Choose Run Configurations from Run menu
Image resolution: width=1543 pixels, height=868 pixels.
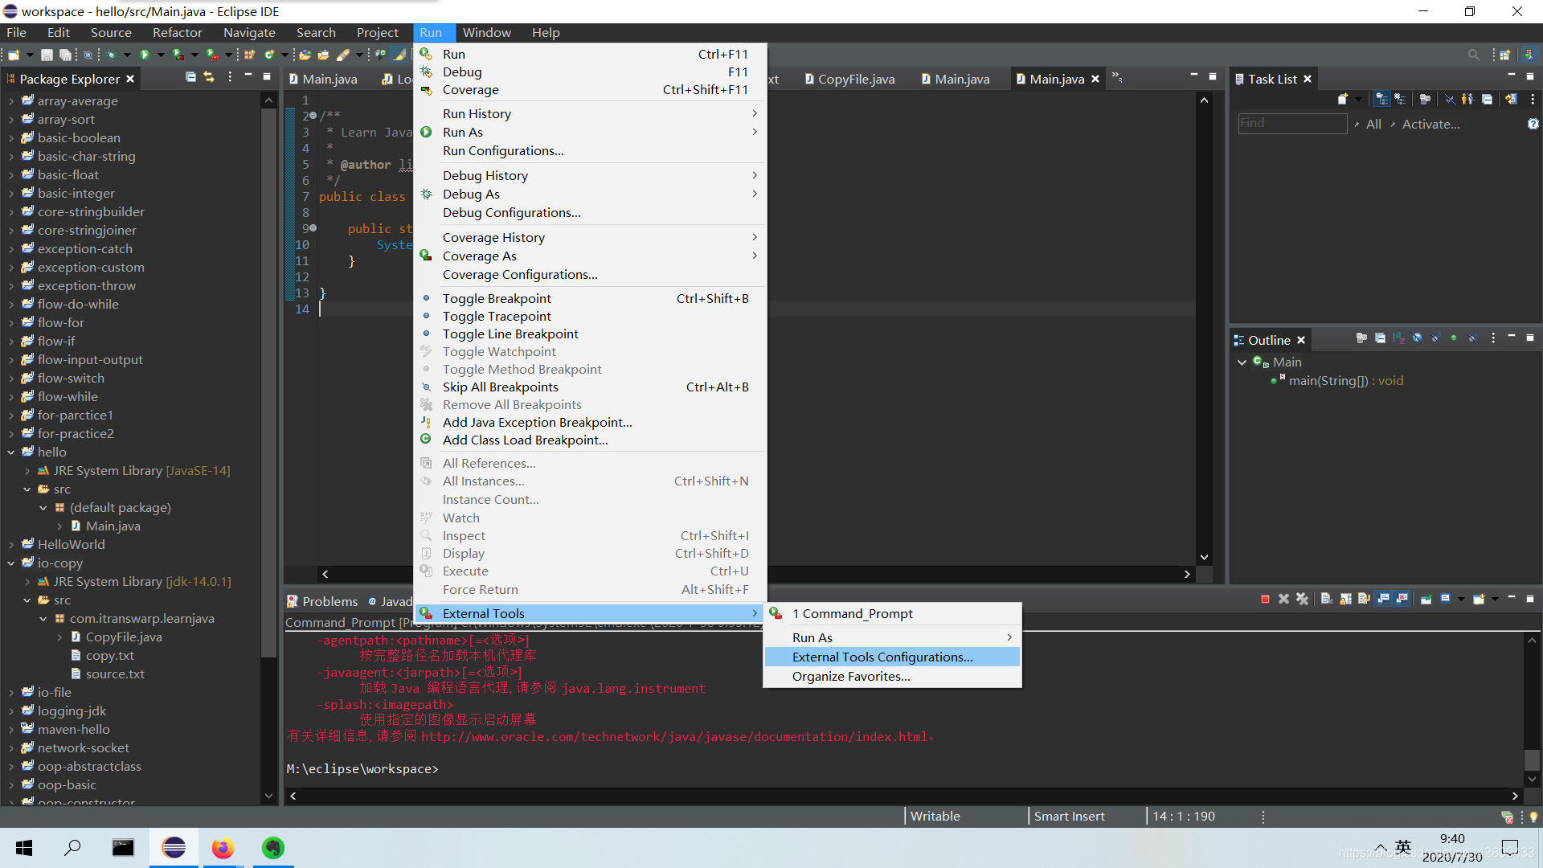click(503, 151)
